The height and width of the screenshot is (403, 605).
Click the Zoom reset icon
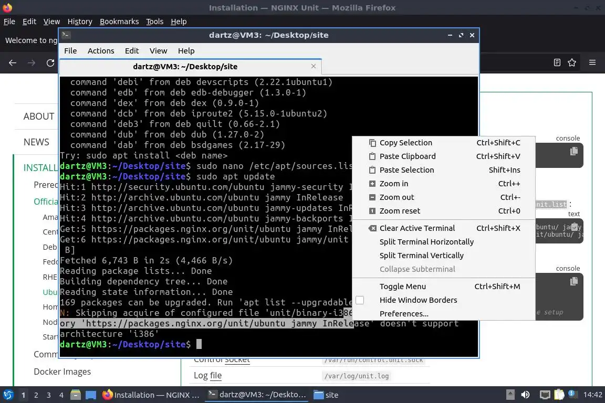click(x=372, y=211)
